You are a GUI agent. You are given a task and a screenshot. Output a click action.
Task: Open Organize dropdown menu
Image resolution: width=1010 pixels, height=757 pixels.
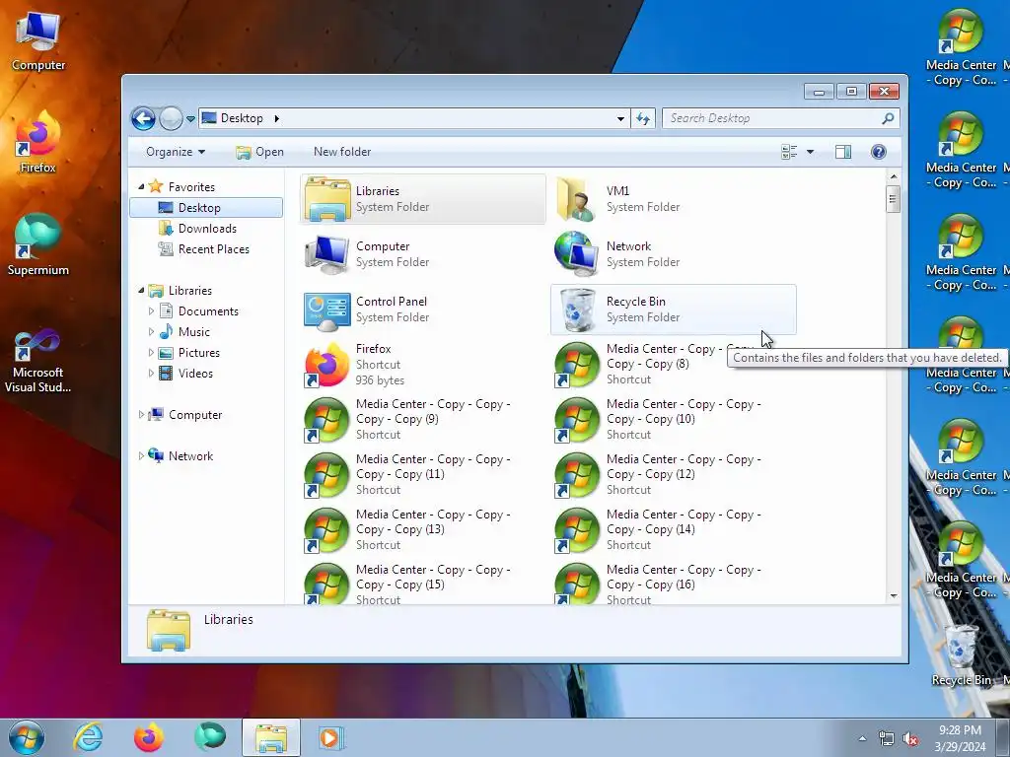tap(176, 152)
